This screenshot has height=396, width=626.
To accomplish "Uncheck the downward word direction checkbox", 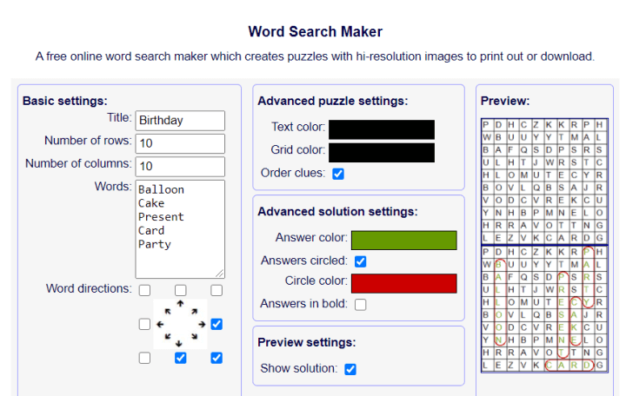I will (x=181, y=358).
